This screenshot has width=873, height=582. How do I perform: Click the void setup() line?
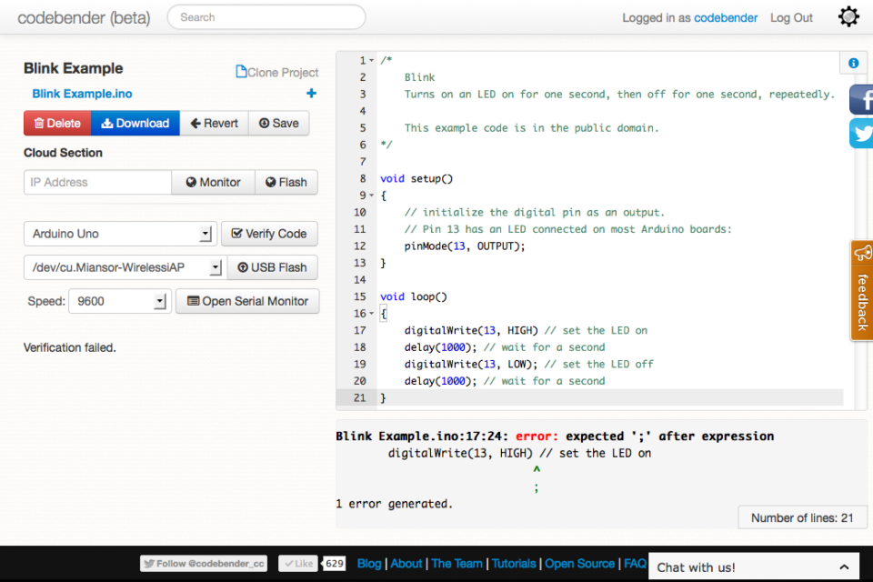point(416,179)
